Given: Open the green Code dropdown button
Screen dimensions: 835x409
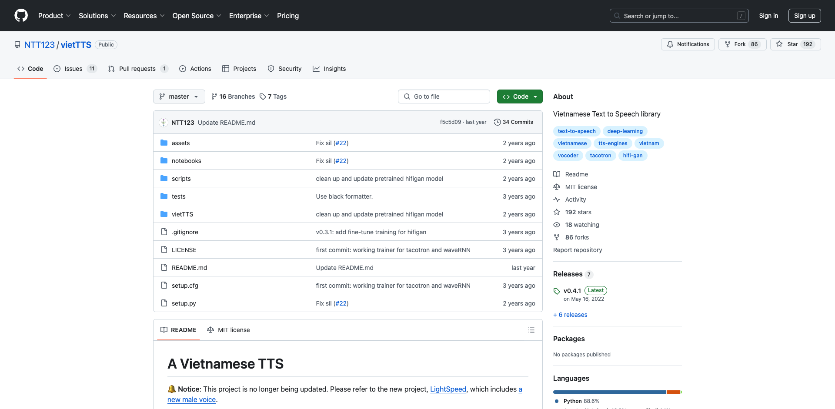Looking at the screenshot, I should click(520, 96).
